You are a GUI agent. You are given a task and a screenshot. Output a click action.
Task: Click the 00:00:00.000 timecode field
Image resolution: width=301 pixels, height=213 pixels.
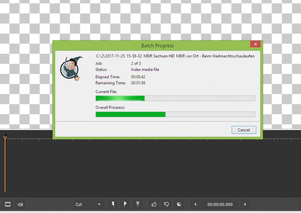[220, 204]
